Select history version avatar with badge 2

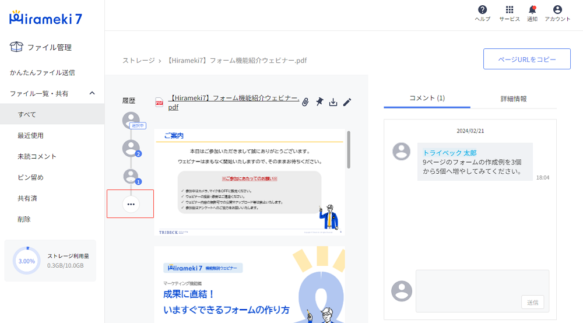pos(131,148)
